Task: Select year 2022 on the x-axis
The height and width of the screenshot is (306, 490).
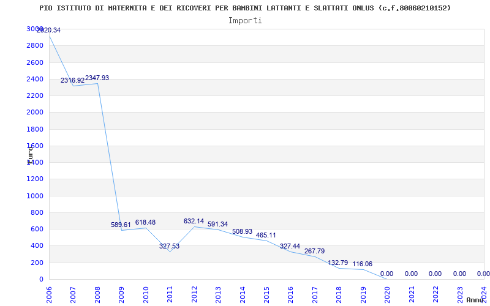Action: [x=435, y=293]
